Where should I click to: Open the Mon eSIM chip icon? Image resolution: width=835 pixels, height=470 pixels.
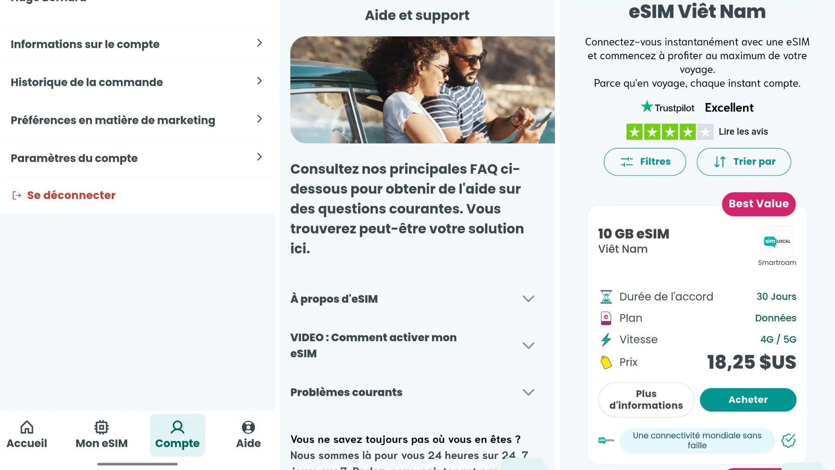point(101,427)
